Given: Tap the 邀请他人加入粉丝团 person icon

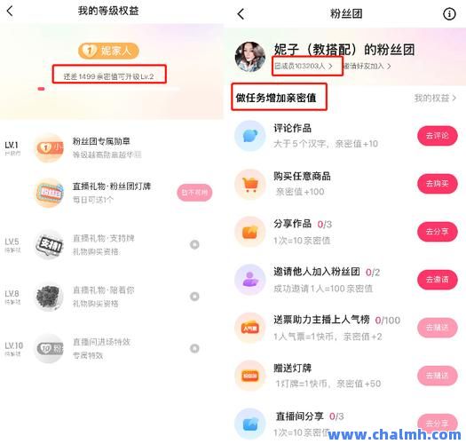Looking at the screenshot, I should click(x=250, y=280).
